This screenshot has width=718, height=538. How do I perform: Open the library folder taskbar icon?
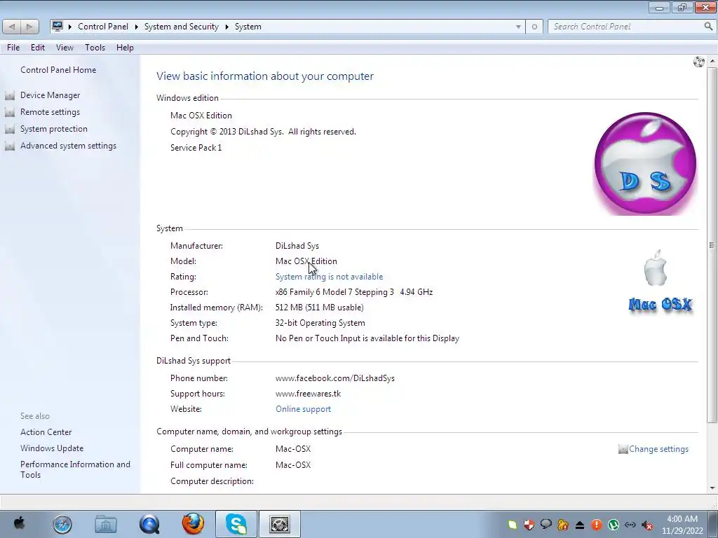point(106,524)
